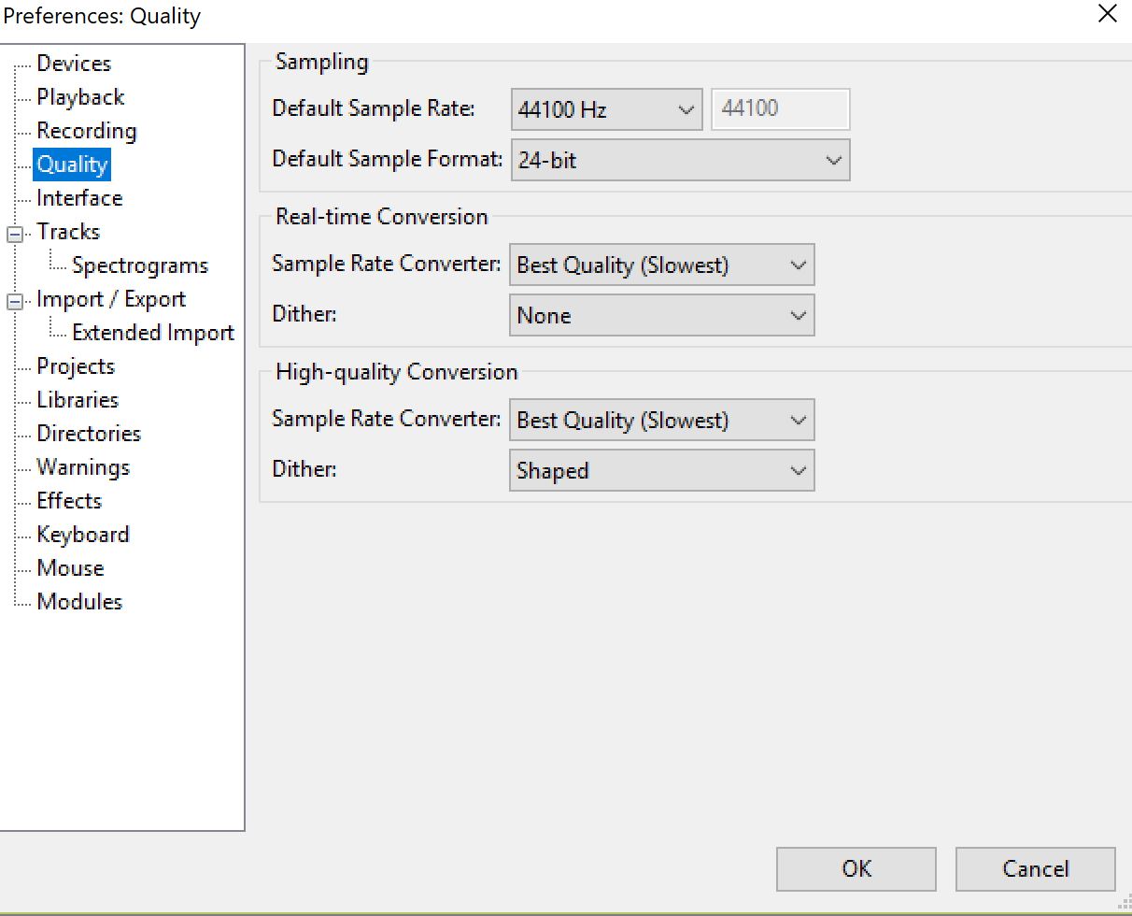Open High-quality Conversion Dither dropdown
Screen dimensions: 1132x916
(x=662, y=470)
